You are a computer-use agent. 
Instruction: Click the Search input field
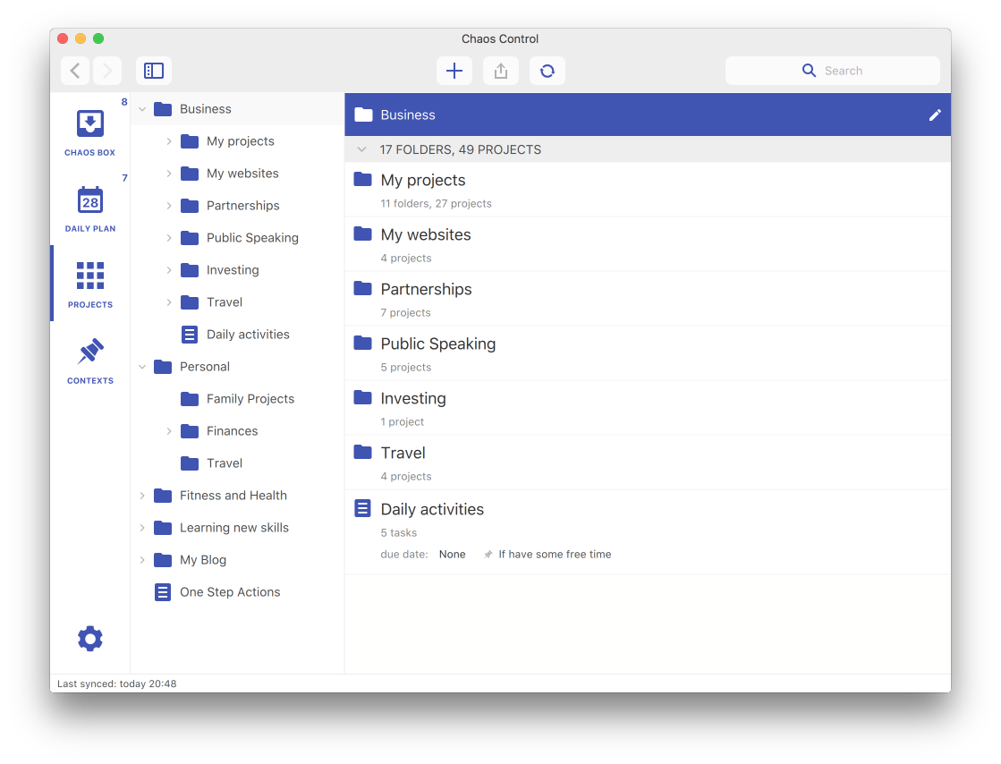(841, 71)
